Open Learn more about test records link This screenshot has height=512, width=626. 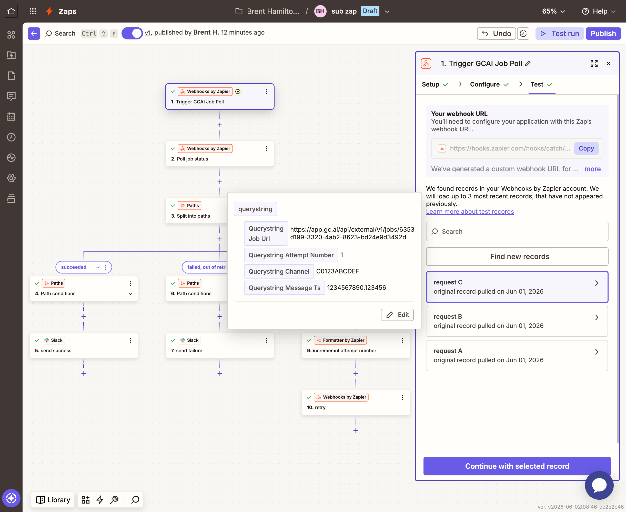coord(470,211)
